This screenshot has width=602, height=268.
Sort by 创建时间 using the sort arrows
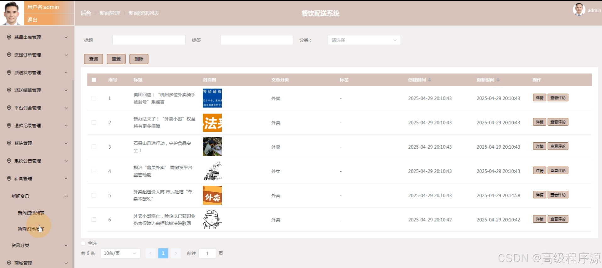(430, 80)
